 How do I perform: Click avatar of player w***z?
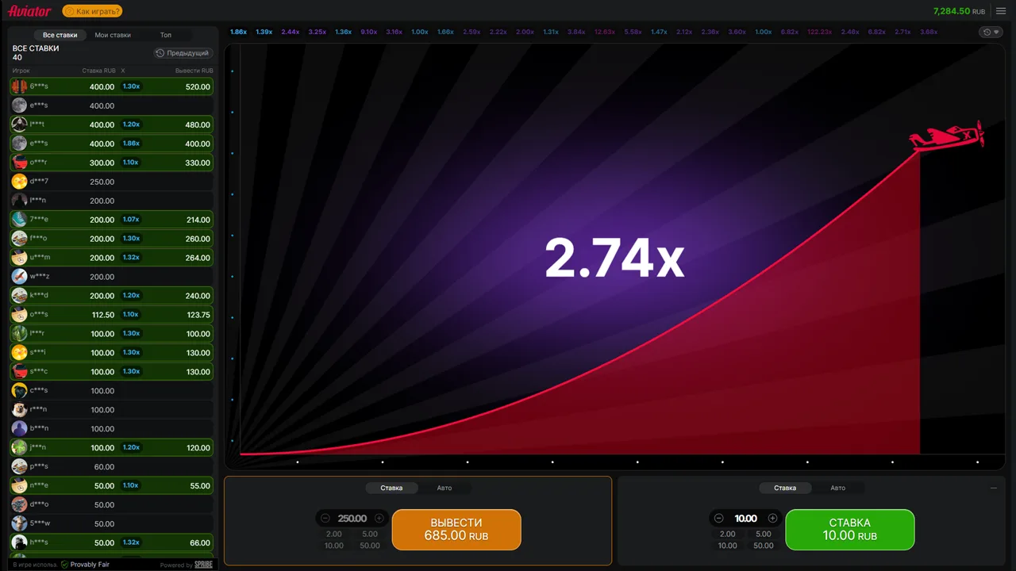20,277
